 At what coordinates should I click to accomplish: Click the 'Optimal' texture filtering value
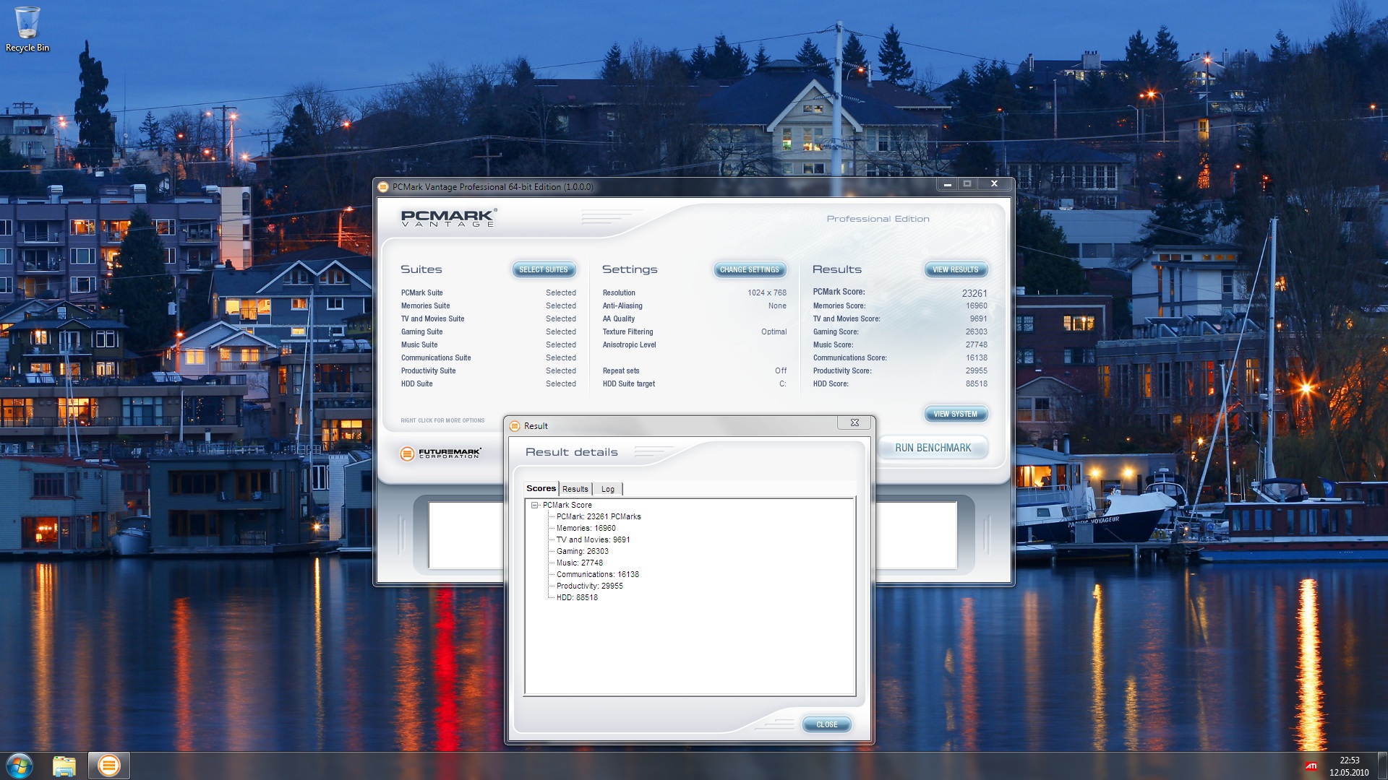tap(774, 332)
